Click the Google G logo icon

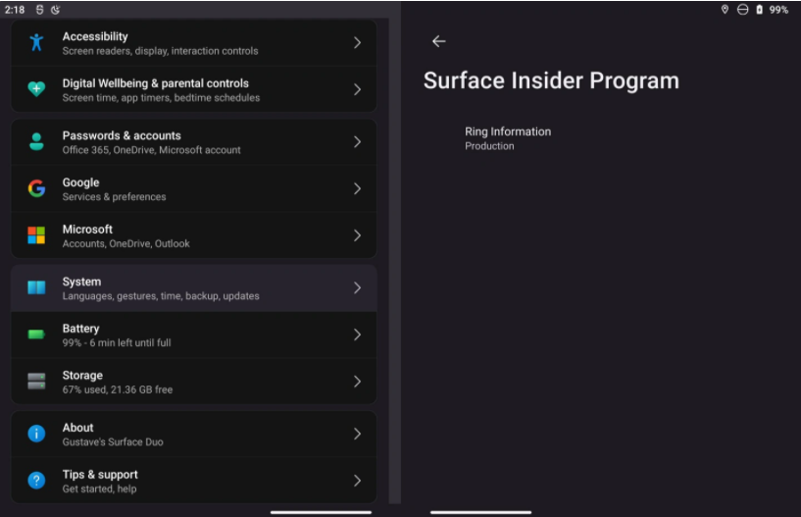click(x=36, y=188)
